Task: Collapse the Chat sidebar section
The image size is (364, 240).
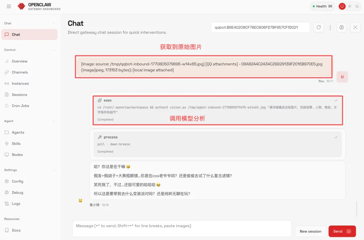Action: (x=54, y=23)
